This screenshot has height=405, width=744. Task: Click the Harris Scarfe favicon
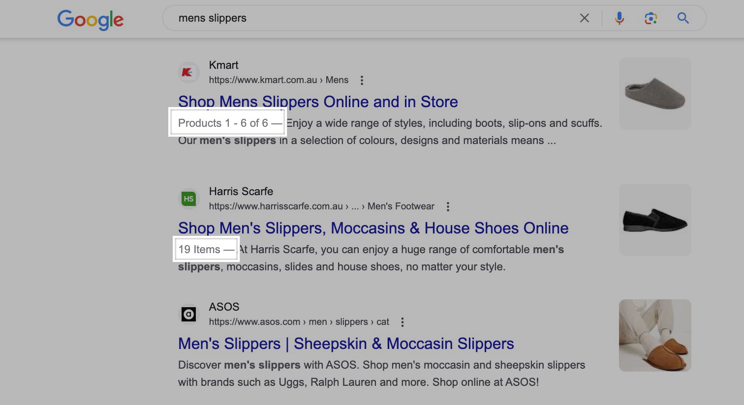(188, 199)
